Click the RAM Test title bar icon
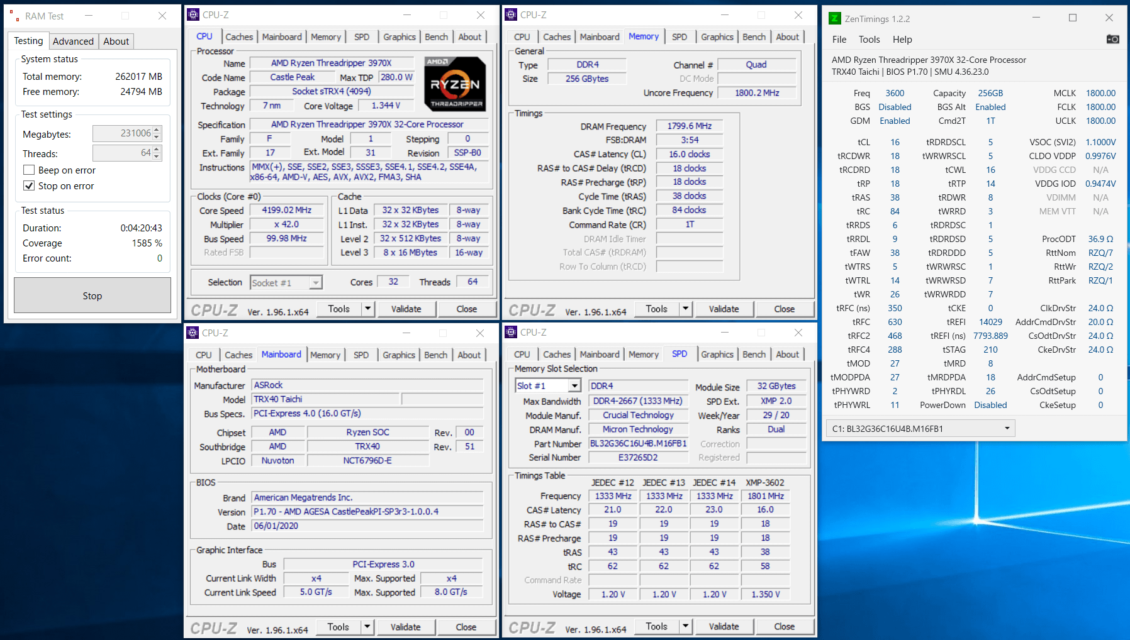This screenshot has height=640, width=1130. pyautogui.click(x=15, y=16)
